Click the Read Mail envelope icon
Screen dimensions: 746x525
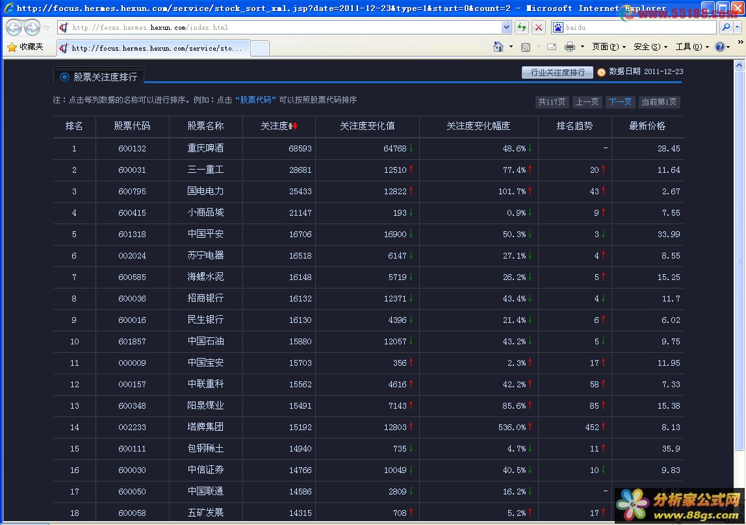(x=552, y=47)
